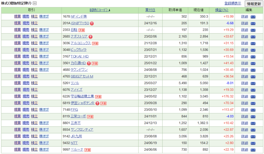Image resolution: width=264 pixels, height=154 pixels.
Task: Open アメイズ stock link
Action: coord(77,90)
